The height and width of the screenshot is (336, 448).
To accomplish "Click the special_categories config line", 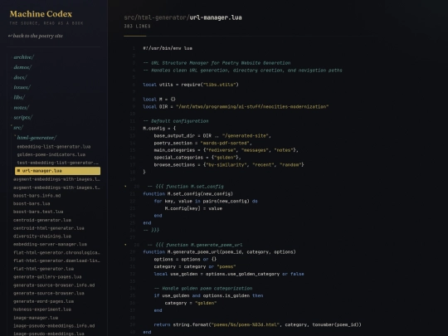I will click(x=197, y=158).
